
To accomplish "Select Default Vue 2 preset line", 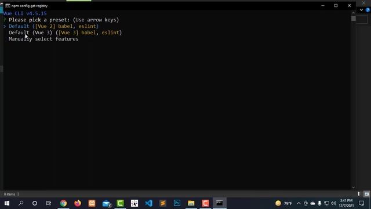I will 53,26.
